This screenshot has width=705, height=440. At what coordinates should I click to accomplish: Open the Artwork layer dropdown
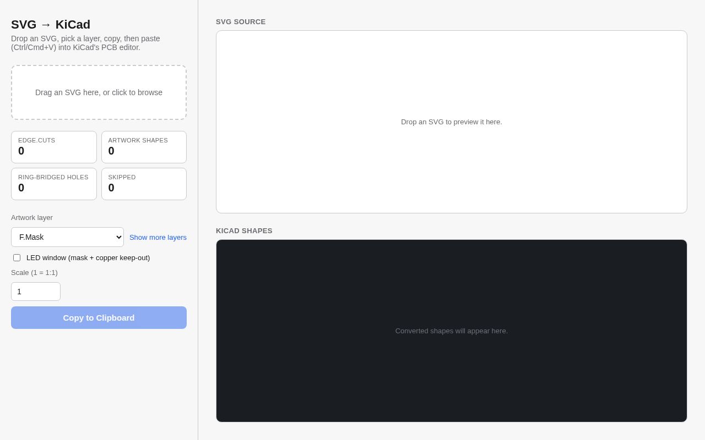[x=67, y=237]
